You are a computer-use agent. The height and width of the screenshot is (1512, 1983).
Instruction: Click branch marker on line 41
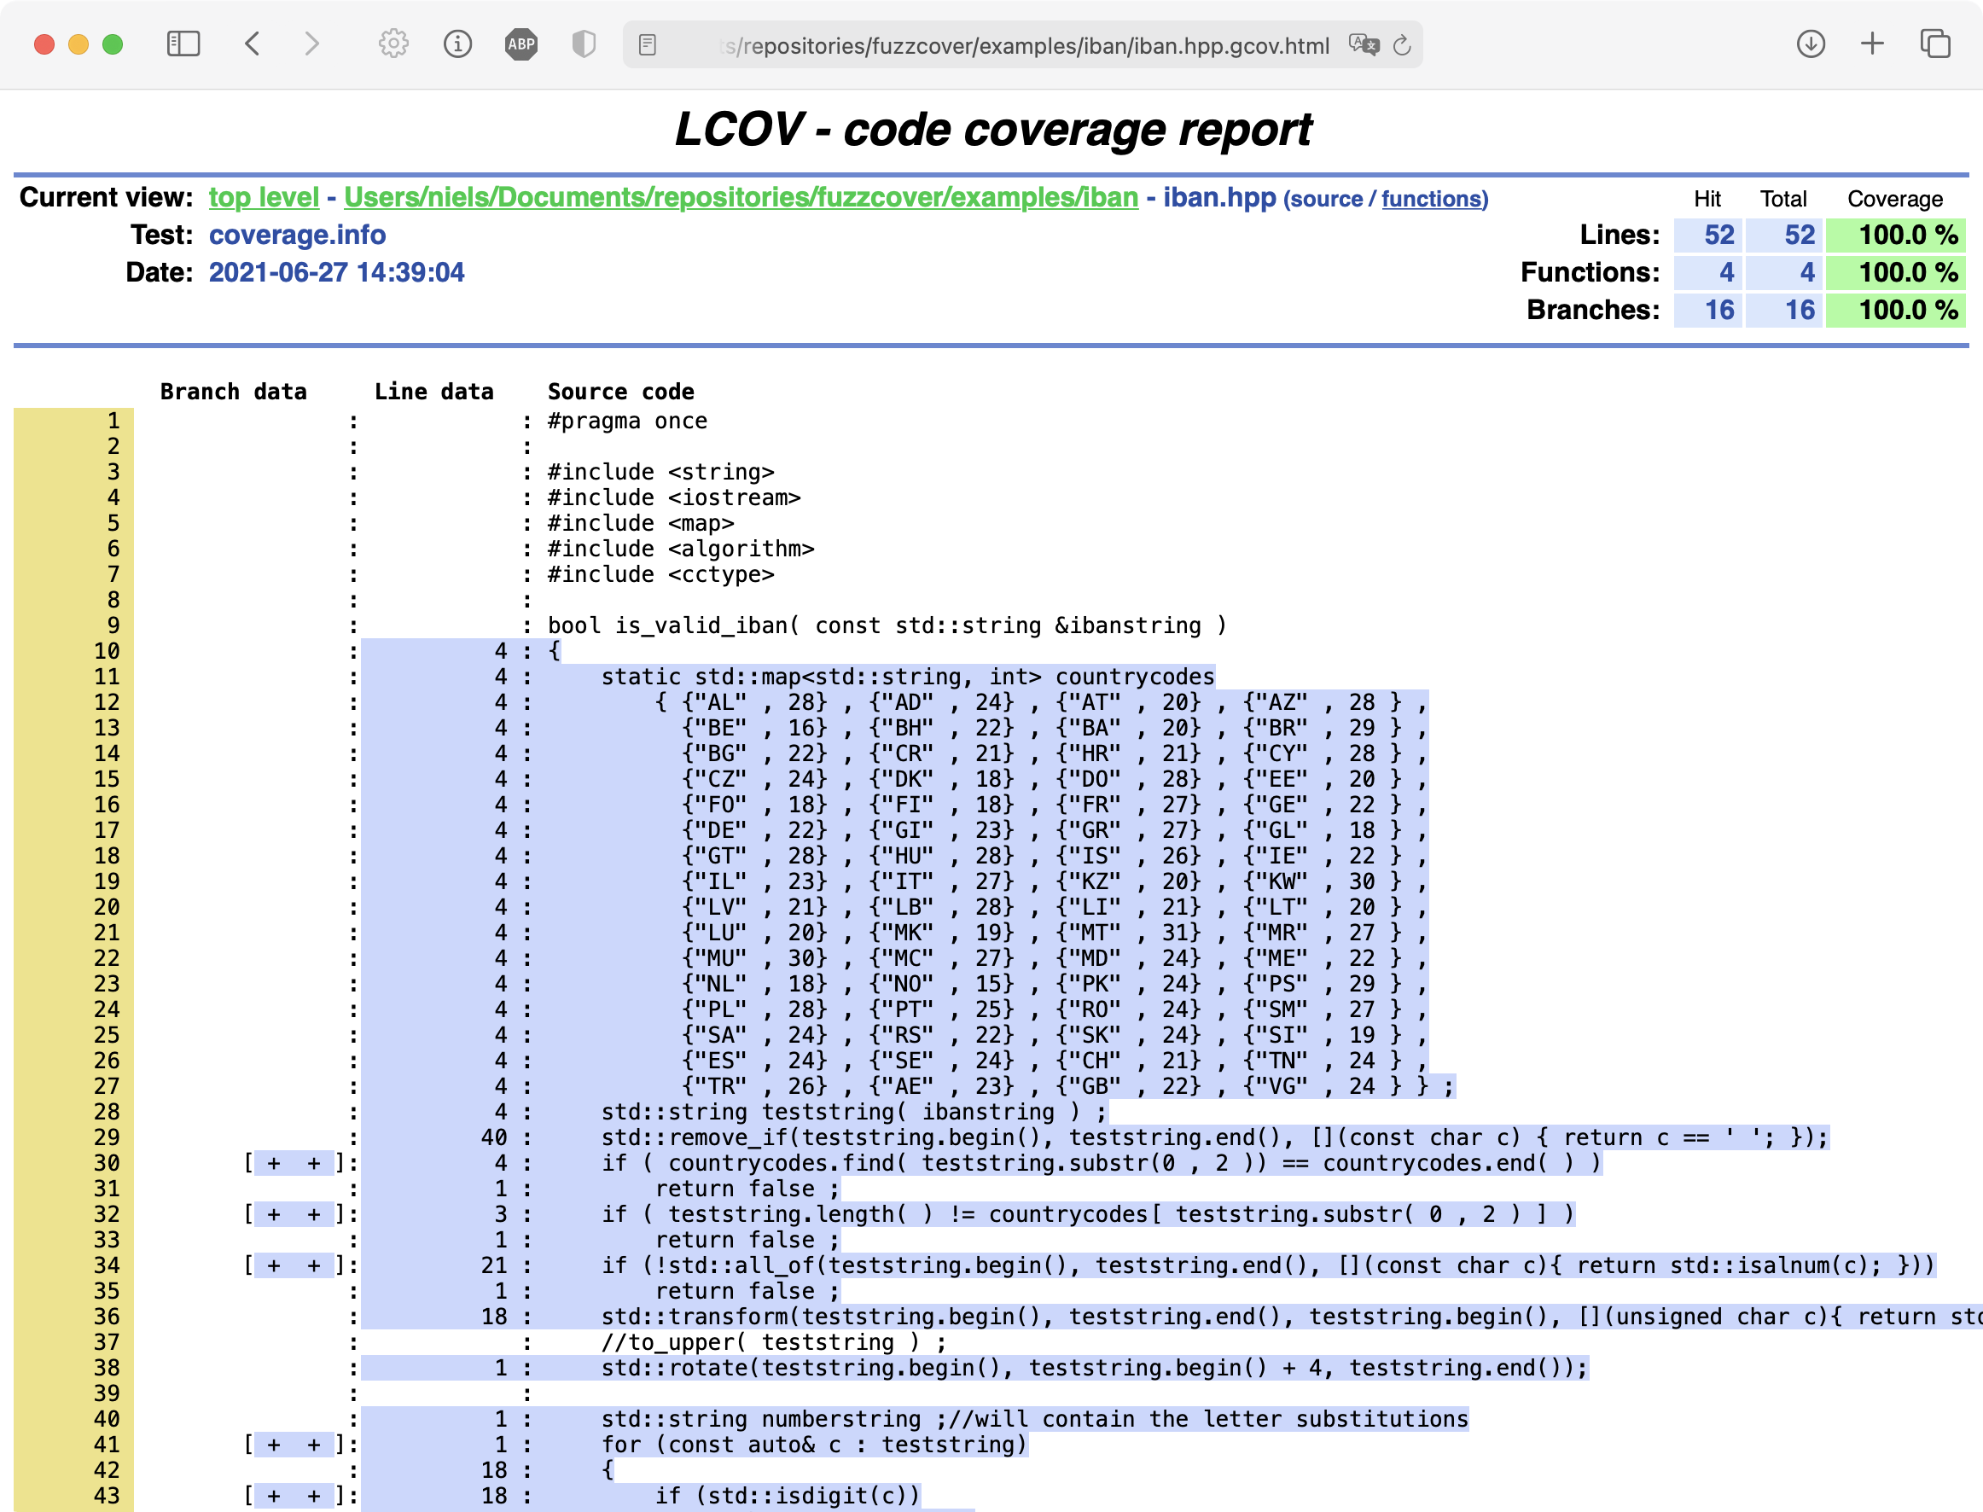(x=294, y=1445)
